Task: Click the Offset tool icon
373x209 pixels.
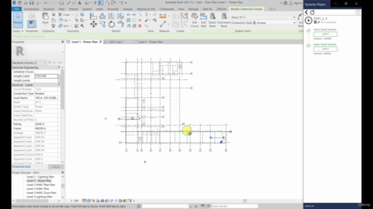Action: click(x=103, y=16)
